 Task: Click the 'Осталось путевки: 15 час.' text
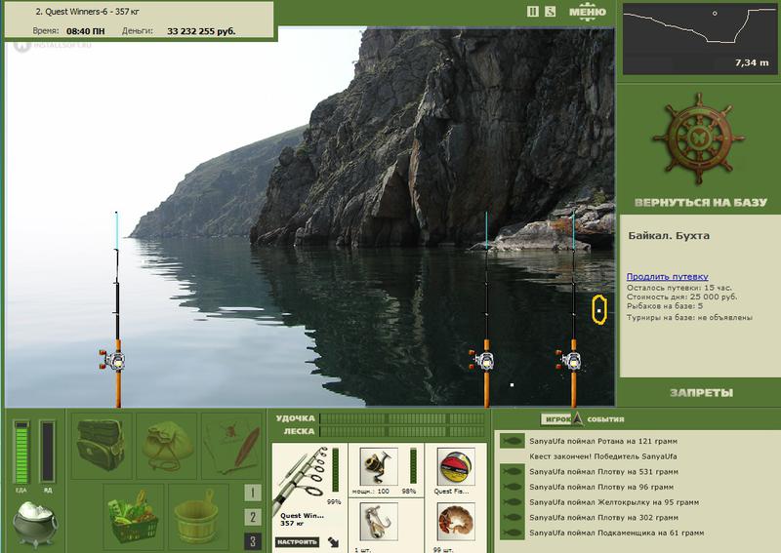679,288
